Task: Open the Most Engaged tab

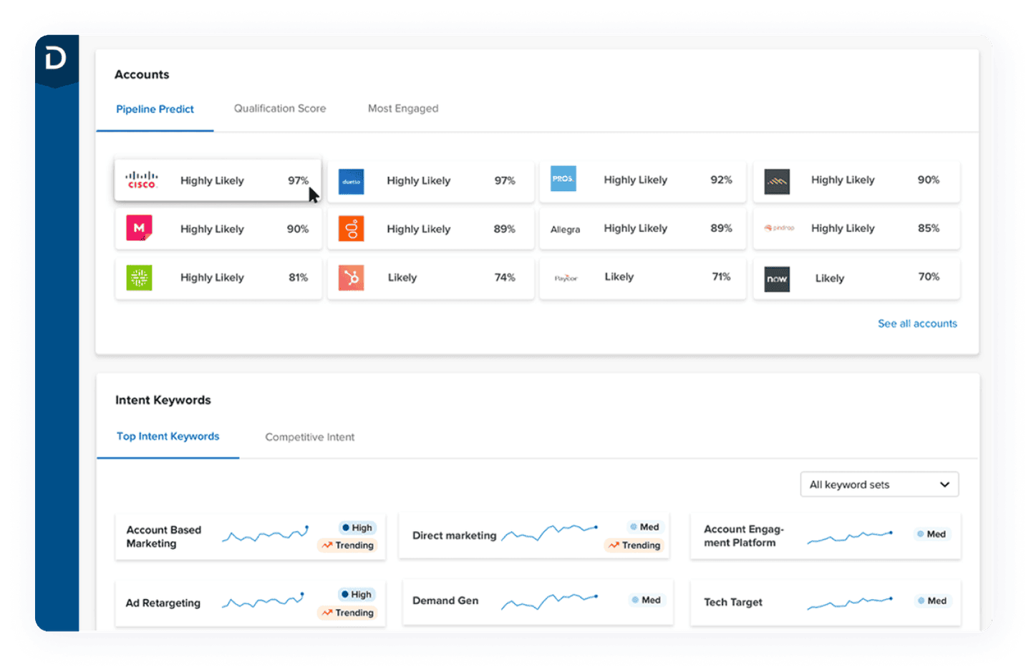Action: (x=402, y=109)
